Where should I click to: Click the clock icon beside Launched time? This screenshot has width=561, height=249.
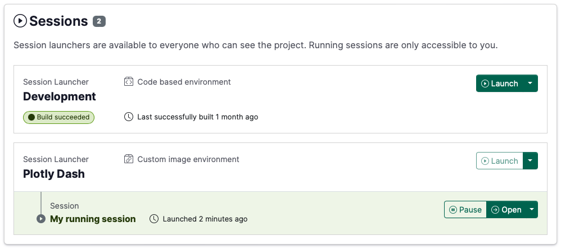(154, 219)
